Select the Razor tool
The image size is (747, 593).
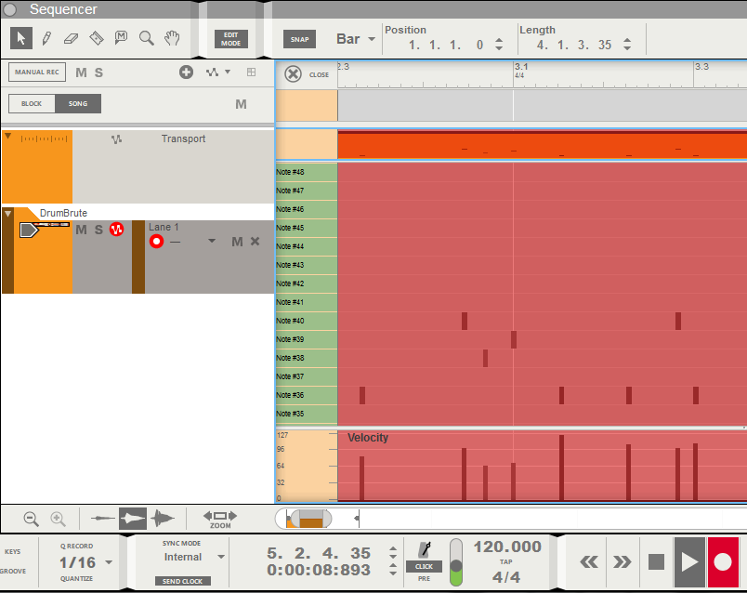click(x=97, y=38)
